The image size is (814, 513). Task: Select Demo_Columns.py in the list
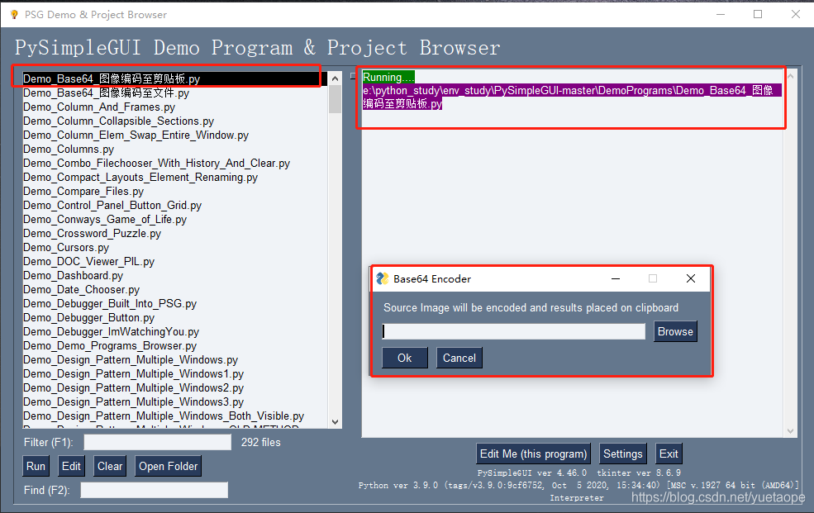[x=175, y=149]
